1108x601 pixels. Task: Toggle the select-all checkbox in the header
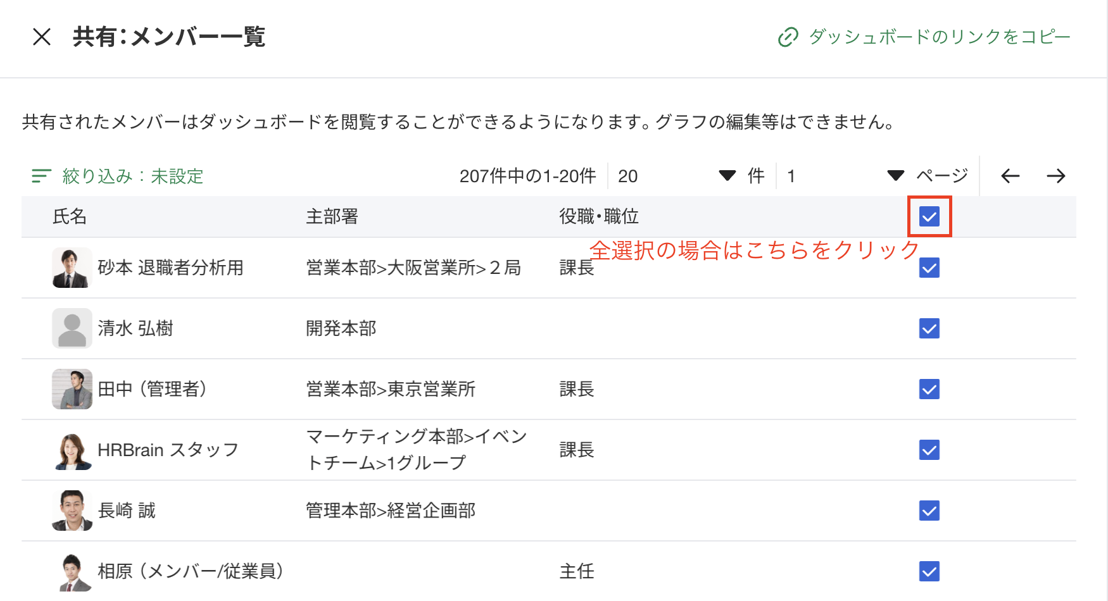(x=929, y=216)
